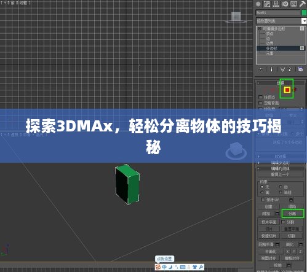Select the 边界 sub-object level
307x272 pixels.
pos(269,44)
